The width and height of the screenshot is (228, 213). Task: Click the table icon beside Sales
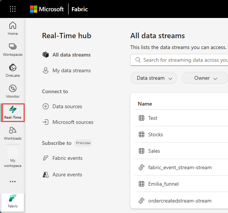(142, 151)
